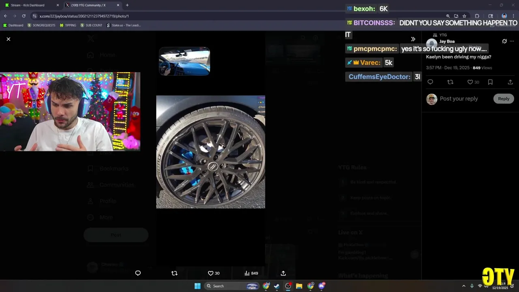
Task: Bookmark the post using the sidebar bookmark icon
Action: 490,82
